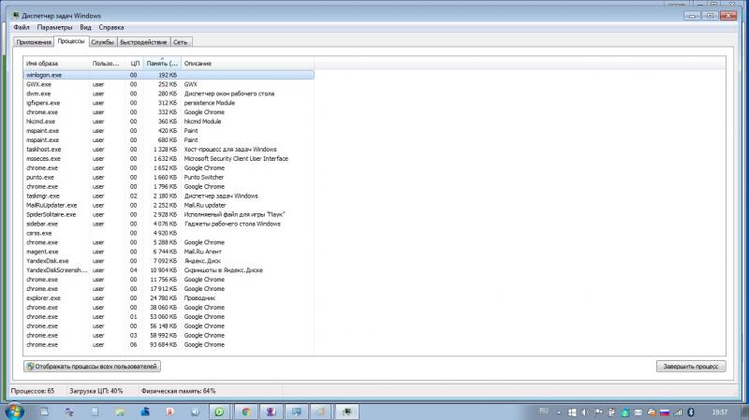This screenshot has width=749, height=420.
Task: Sort by Описание column header
Action: point(247,63)
